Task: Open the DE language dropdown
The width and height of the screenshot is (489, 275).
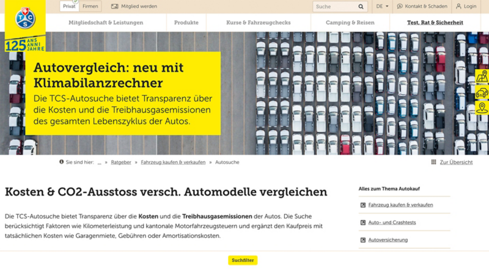Action: click(382, 6)
